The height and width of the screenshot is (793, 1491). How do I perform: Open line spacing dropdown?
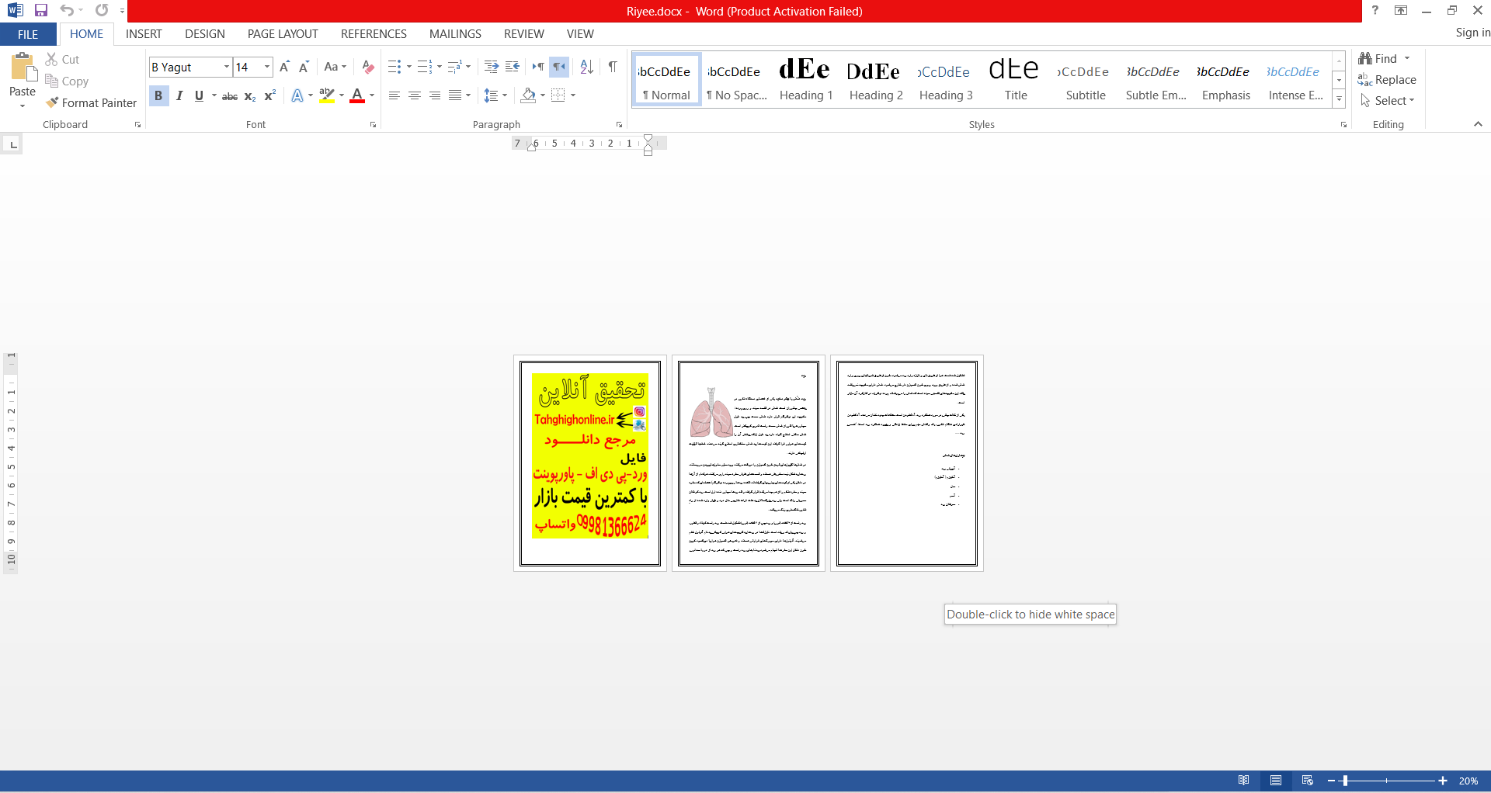tap(505, 95)
